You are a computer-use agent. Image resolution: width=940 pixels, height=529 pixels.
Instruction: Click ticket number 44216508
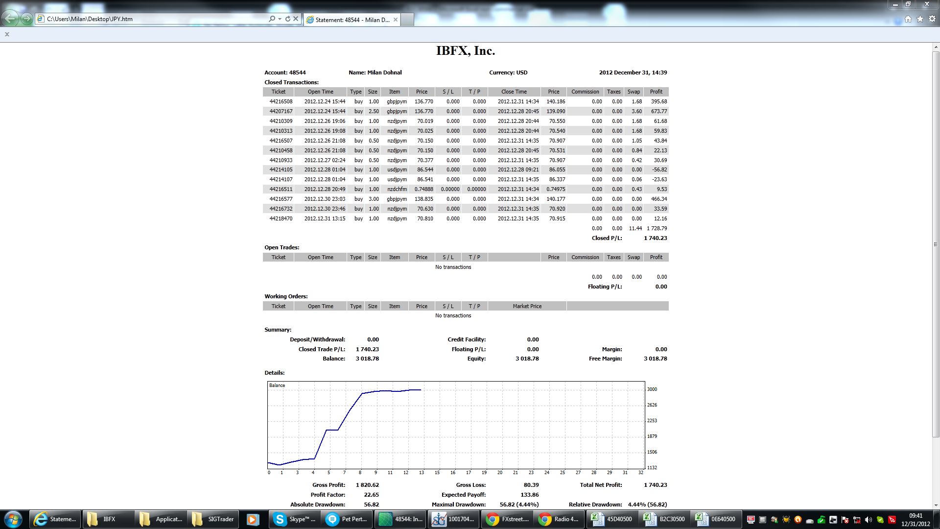(x=281, y=102)
